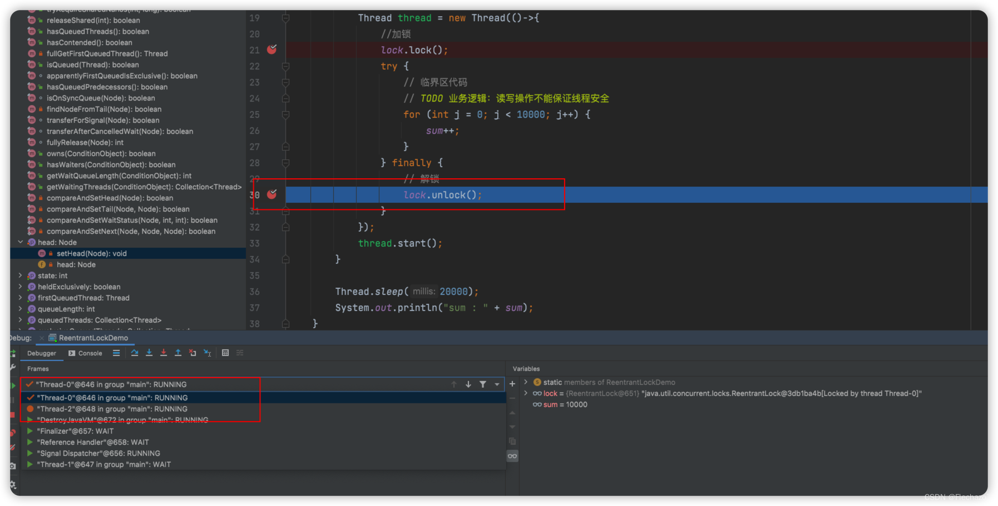Expand the queueLength: int property
Viewport: 998px width, 506px height.
pyautogui.click(x=21, y=309)
